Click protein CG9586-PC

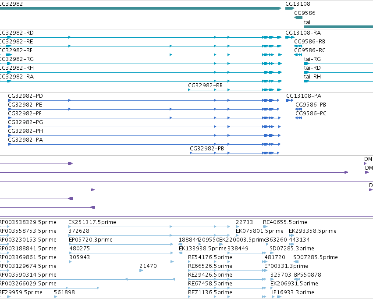click(x=311, y=114)
